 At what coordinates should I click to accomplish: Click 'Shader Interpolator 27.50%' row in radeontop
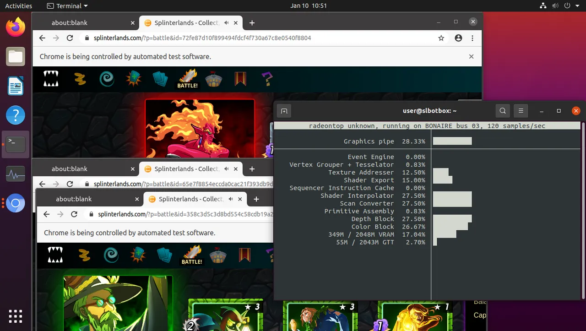tap(373, 195)
